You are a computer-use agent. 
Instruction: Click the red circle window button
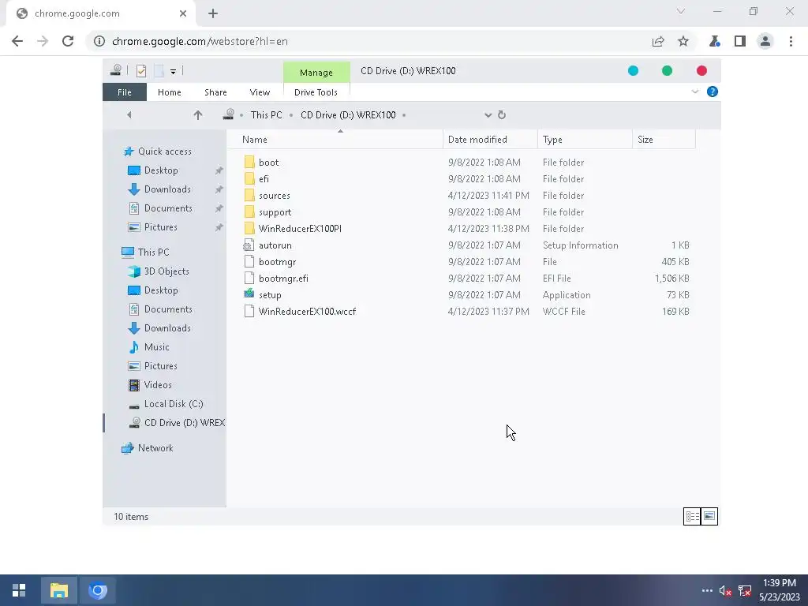pos(701,70)
